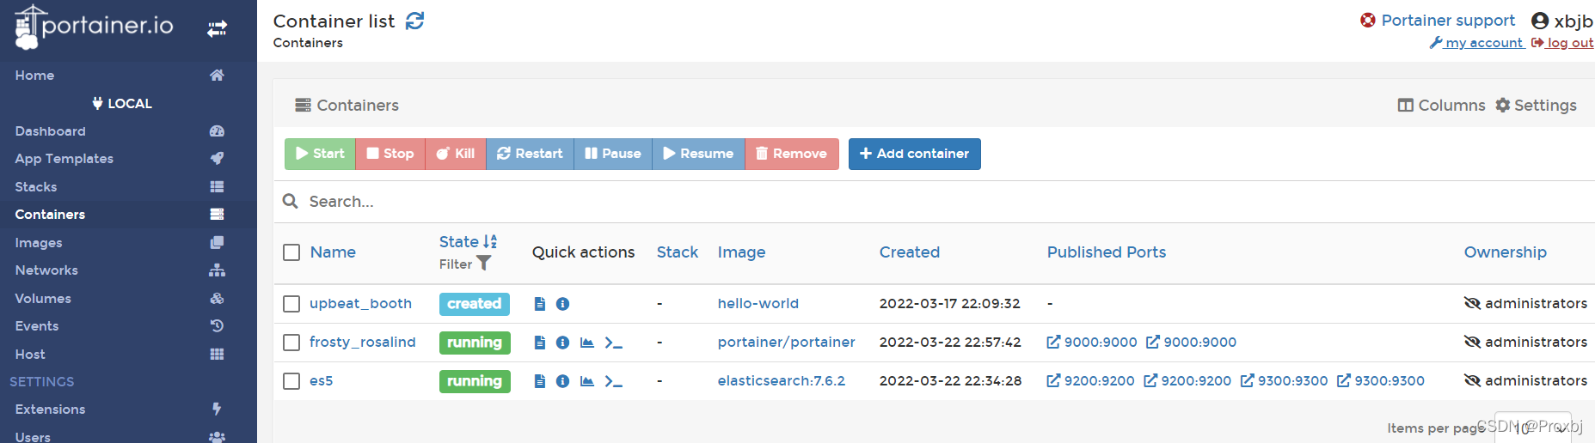The width and height of the screenshot is (1595, 443).
Task: Open console for frosty_rosalind
Action: click(x=613, y=343)
